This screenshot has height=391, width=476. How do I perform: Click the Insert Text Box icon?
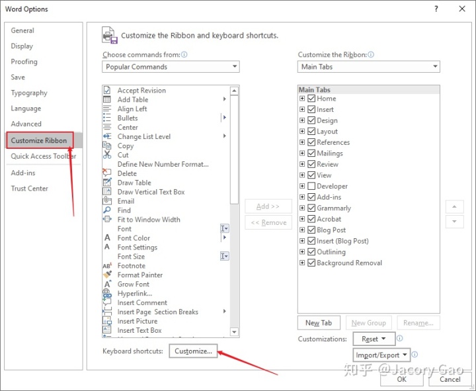pos(107,330)
